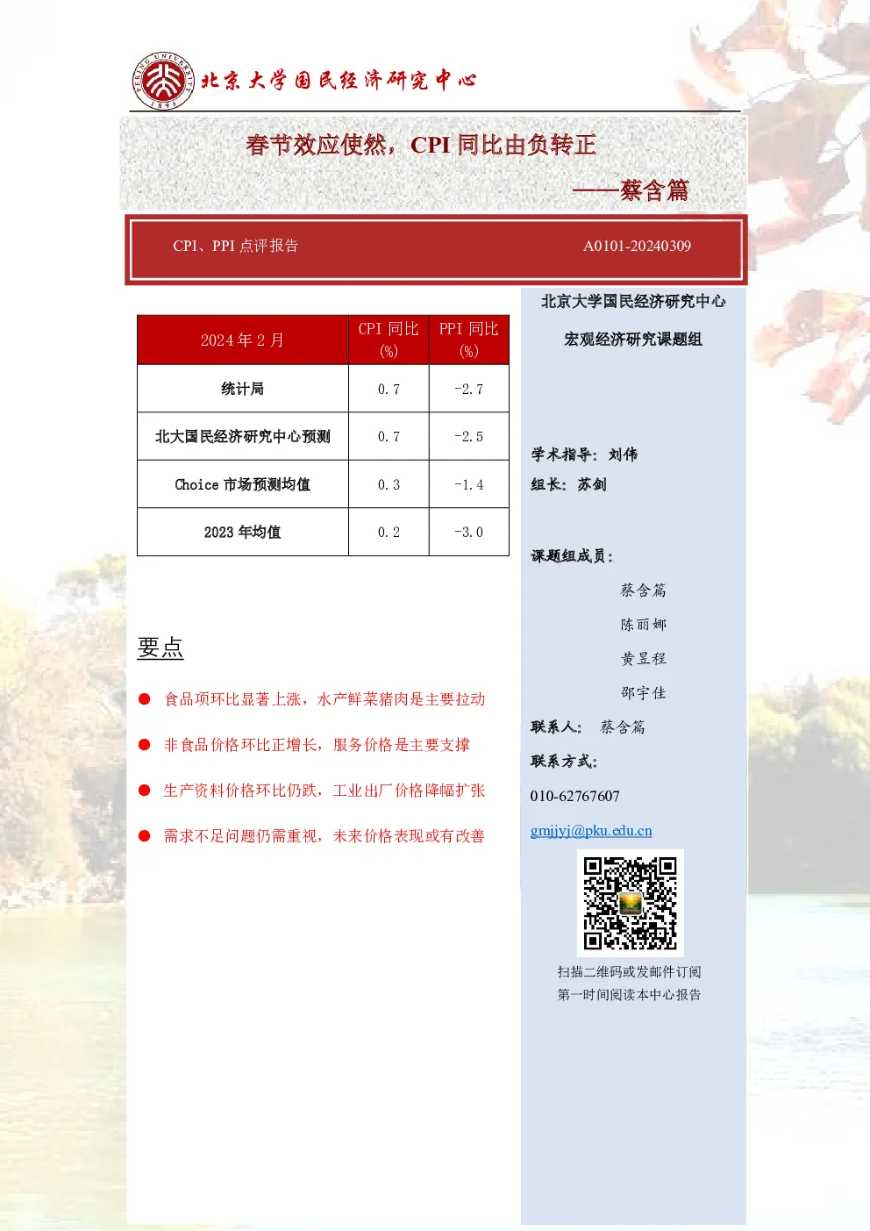Viewport: 870px width, 1231px height.
Task: Click the report title 春节效应使然
Action: 421,145
